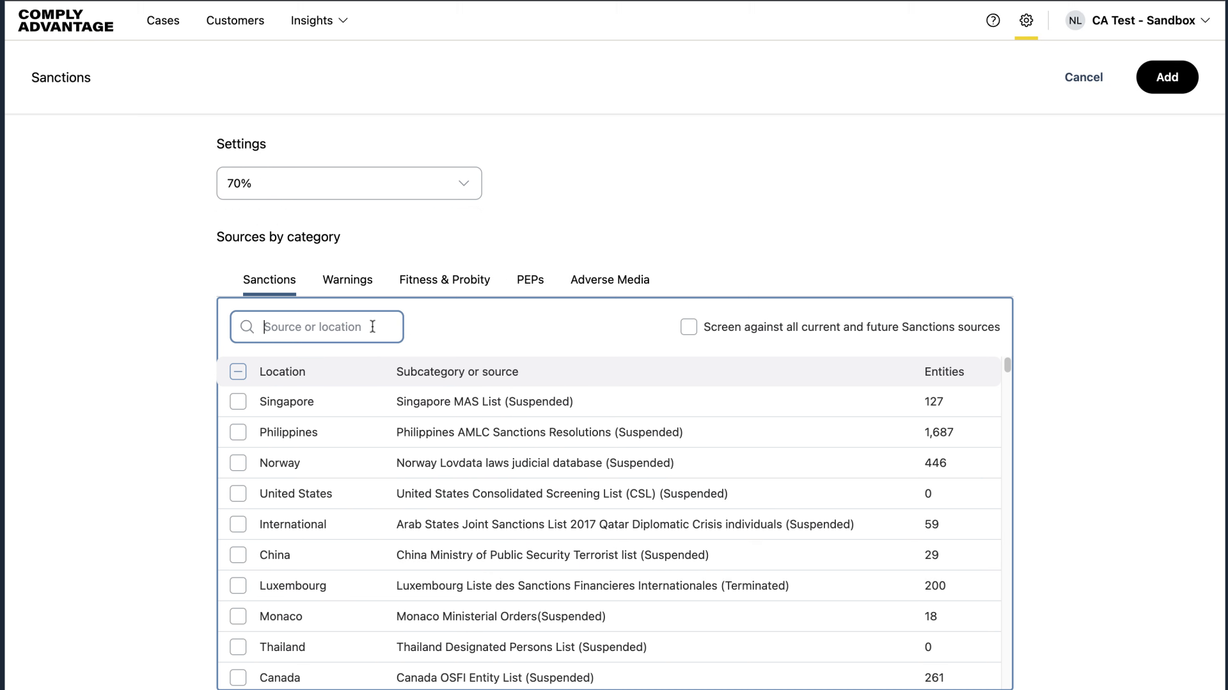
Task: Tick the Luxembourg sanctions list checkbox
Action: click(x=238, y=586)
